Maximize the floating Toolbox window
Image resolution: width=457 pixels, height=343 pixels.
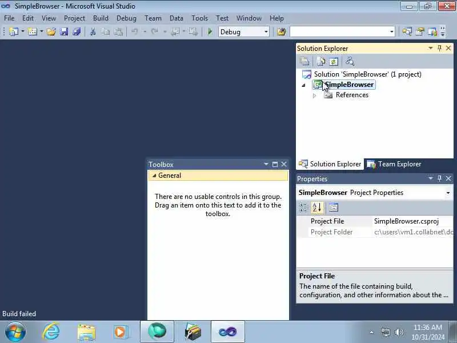click(x=275, y=165)
